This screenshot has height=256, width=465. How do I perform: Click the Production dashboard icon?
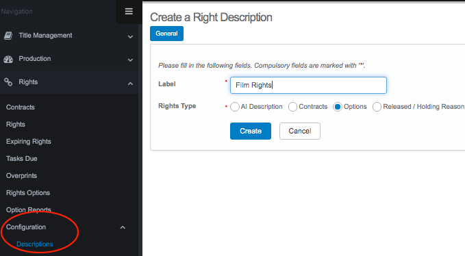pyautogui.click(x=8, y=60)
